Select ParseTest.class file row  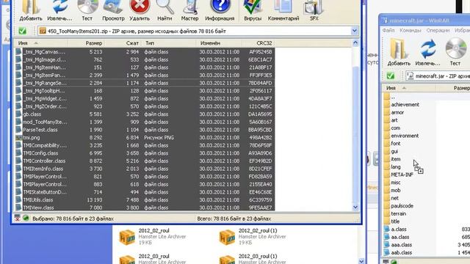pos(145,130)
